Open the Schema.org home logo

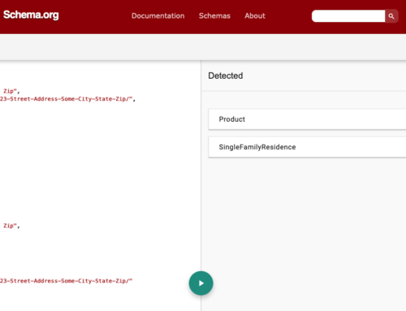(31, 15)
